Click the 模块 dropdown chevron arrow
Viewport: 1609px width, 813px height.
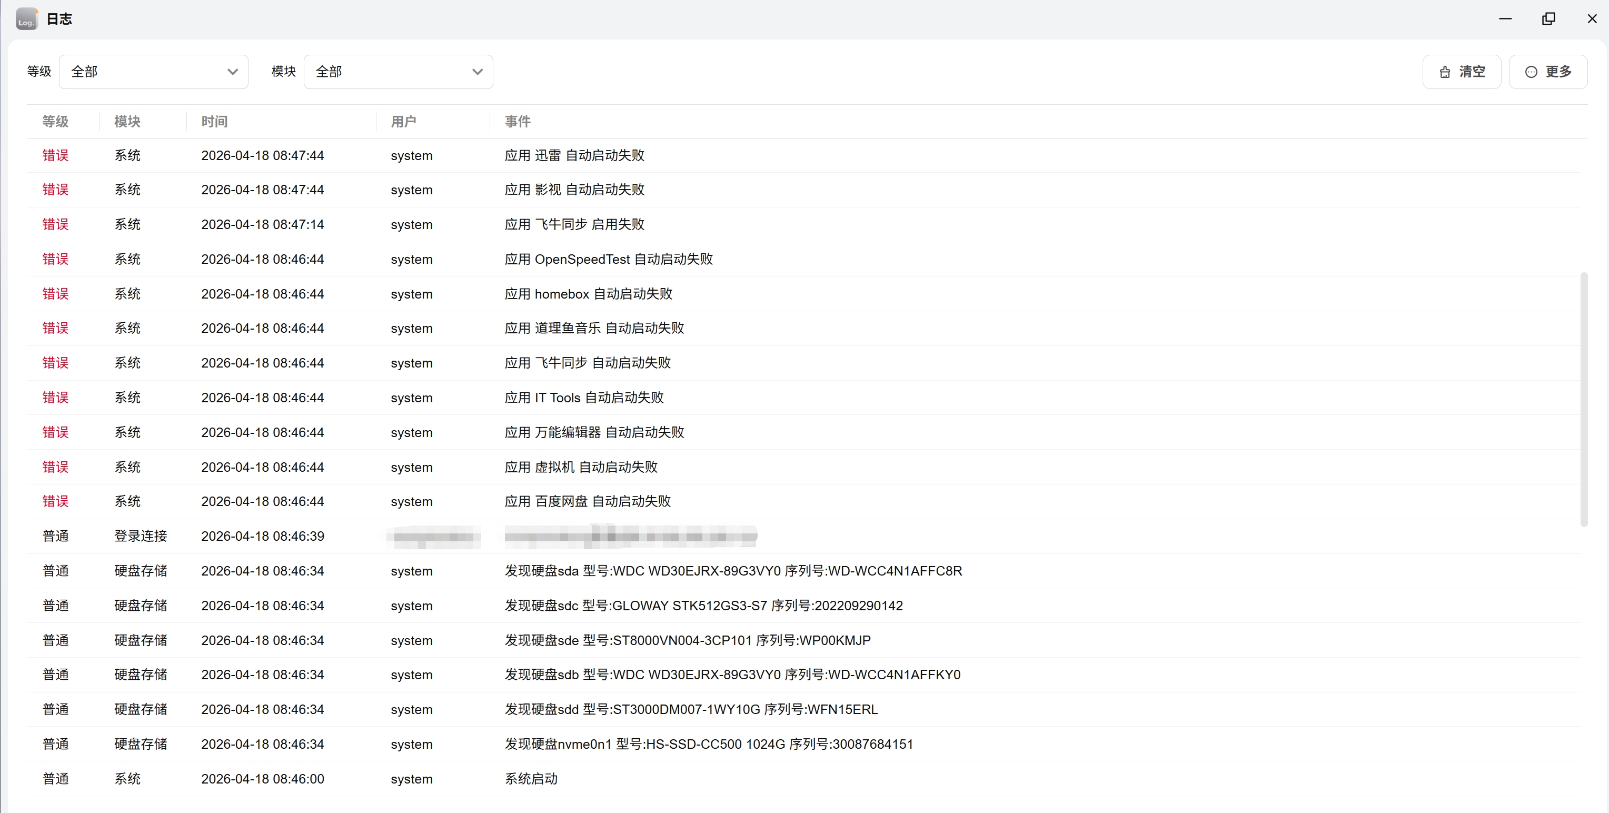(x=477, y=72)
